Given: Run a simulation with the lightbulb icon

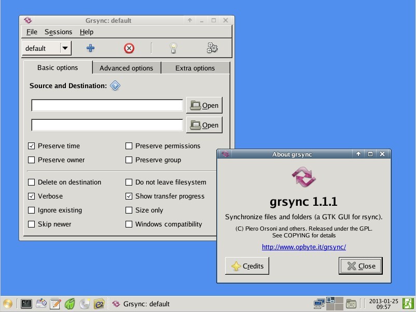Looking at the screenshot, I should point(173,48).
